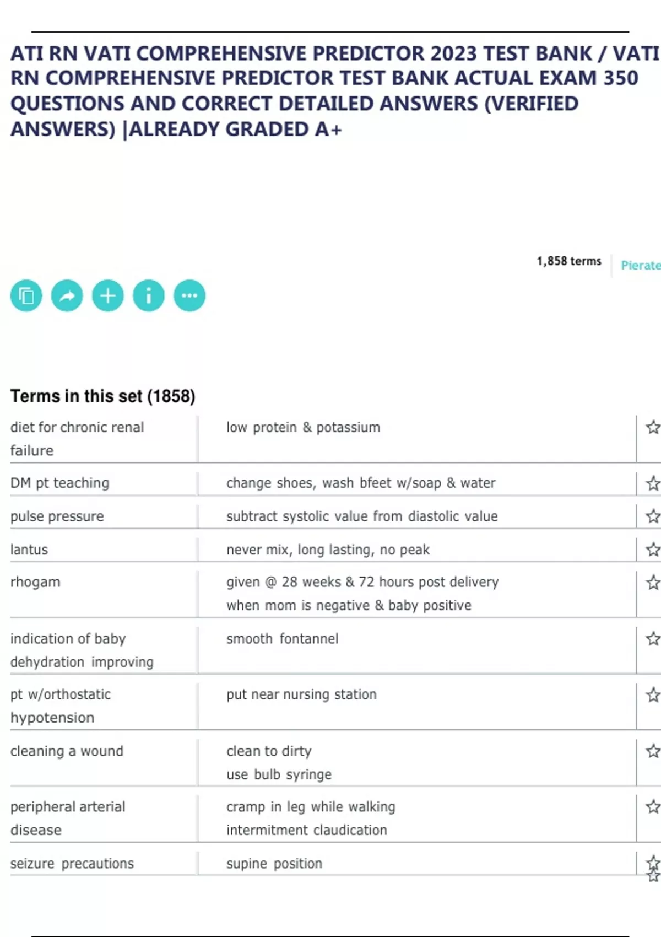The height and width of the screenshot is (937, 661).
Task: Click the 'Terms in this set (1858)' heading
Action: click(102, 396)
